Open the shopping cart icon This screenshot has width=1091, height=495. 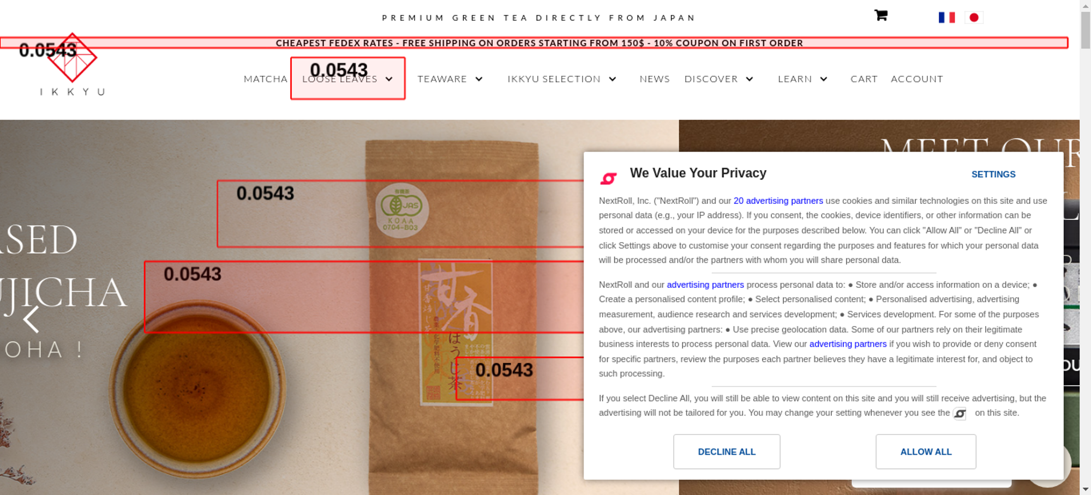coord(881,15)
